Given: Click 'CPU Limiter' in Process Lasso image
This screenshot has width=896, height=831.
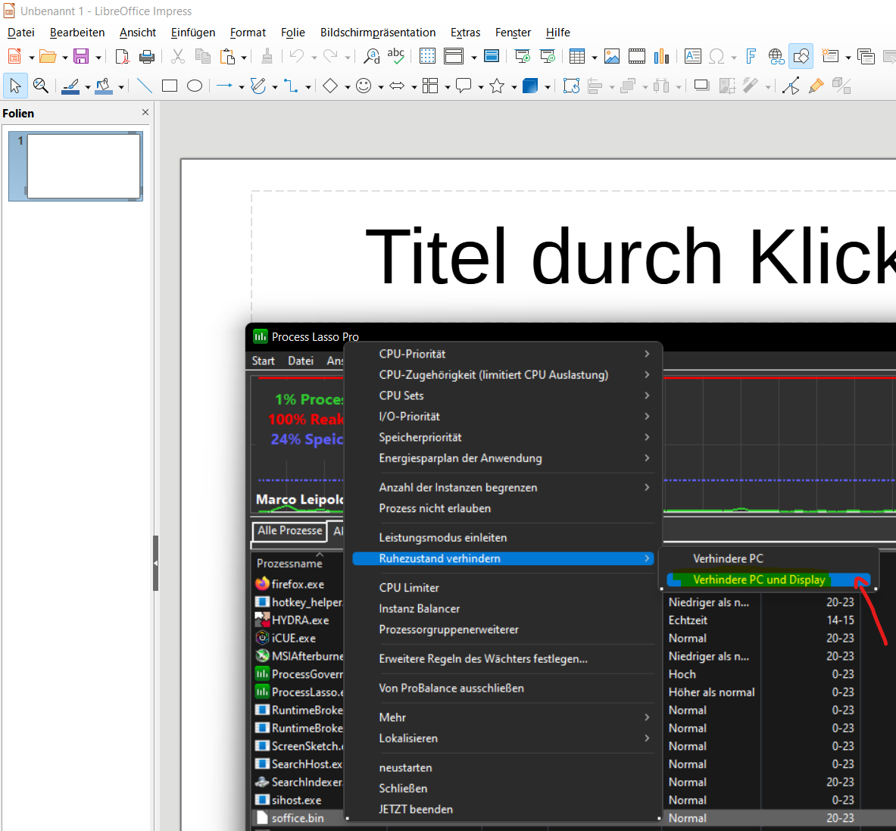Looking at the screenshot, I should coord(409,588).
